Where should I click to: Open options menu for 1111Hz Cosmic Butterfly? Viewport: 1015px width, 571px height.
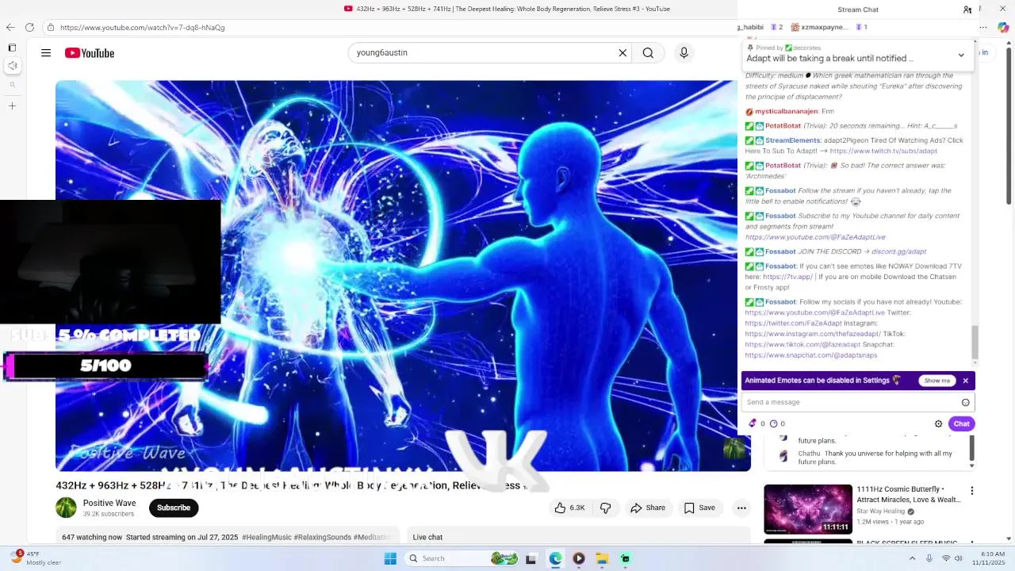[971, 491]
